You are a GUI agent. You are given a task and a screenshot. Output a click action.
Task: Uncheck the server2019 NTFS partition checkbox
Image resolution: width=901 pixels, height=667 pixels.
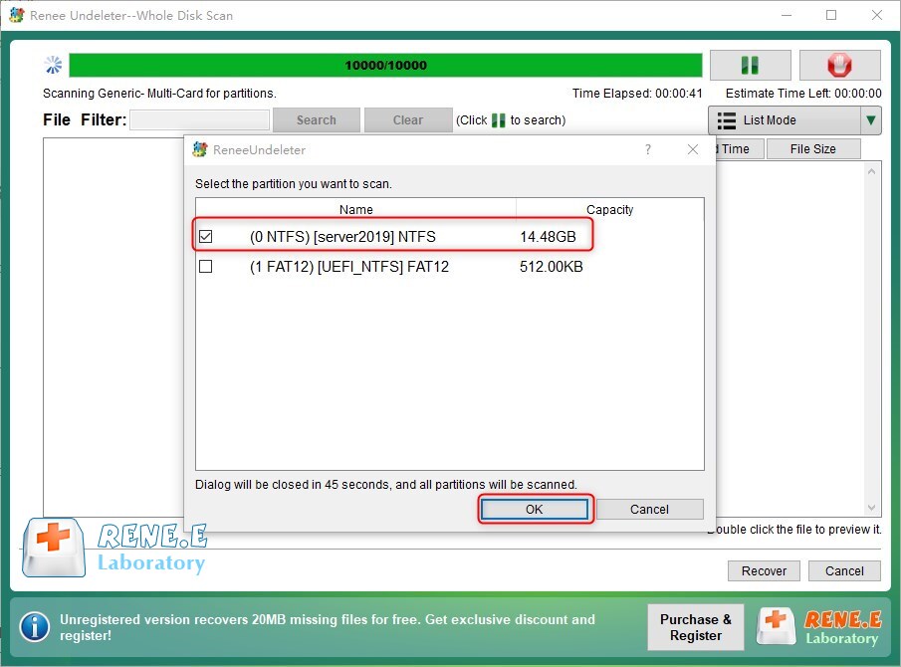coord(206,237)
